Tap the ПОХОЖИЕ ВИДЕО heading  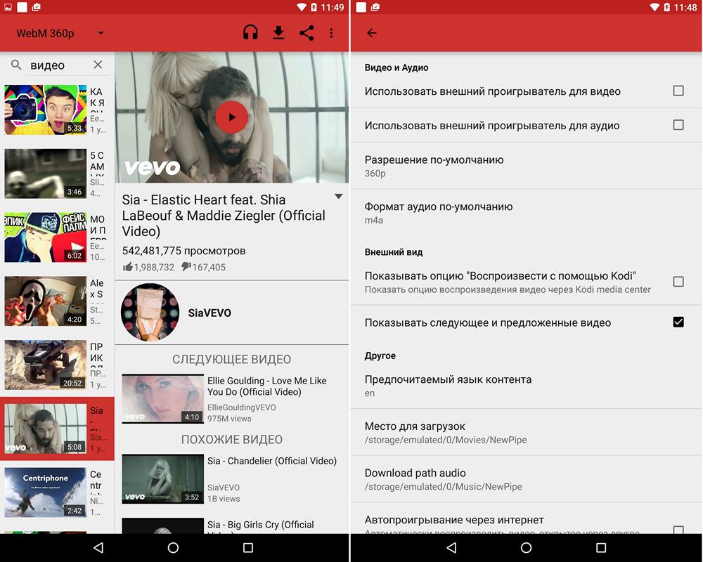coord(231,440)
